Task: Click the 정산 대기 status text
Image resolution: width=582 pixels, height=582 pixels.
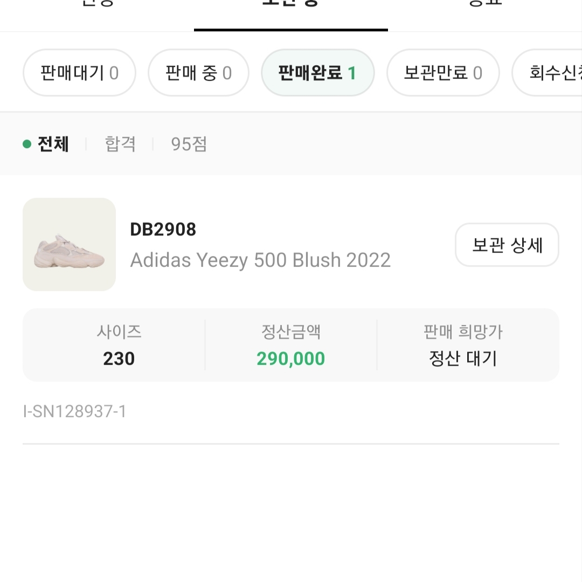Action: [x=462, y=358]
